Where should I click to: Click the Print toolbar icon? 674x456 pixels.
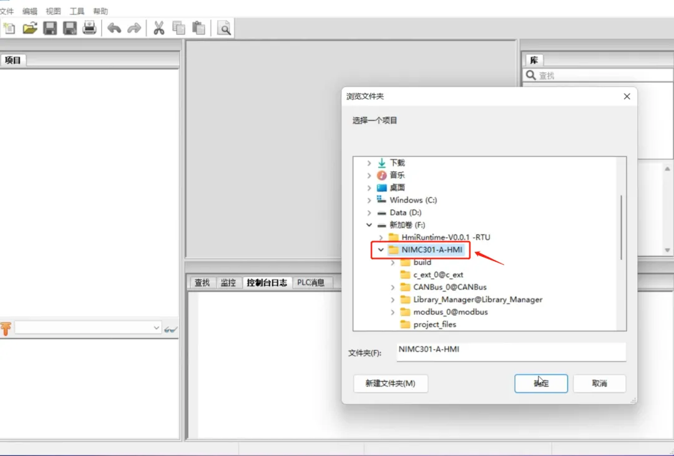point(89,28)
